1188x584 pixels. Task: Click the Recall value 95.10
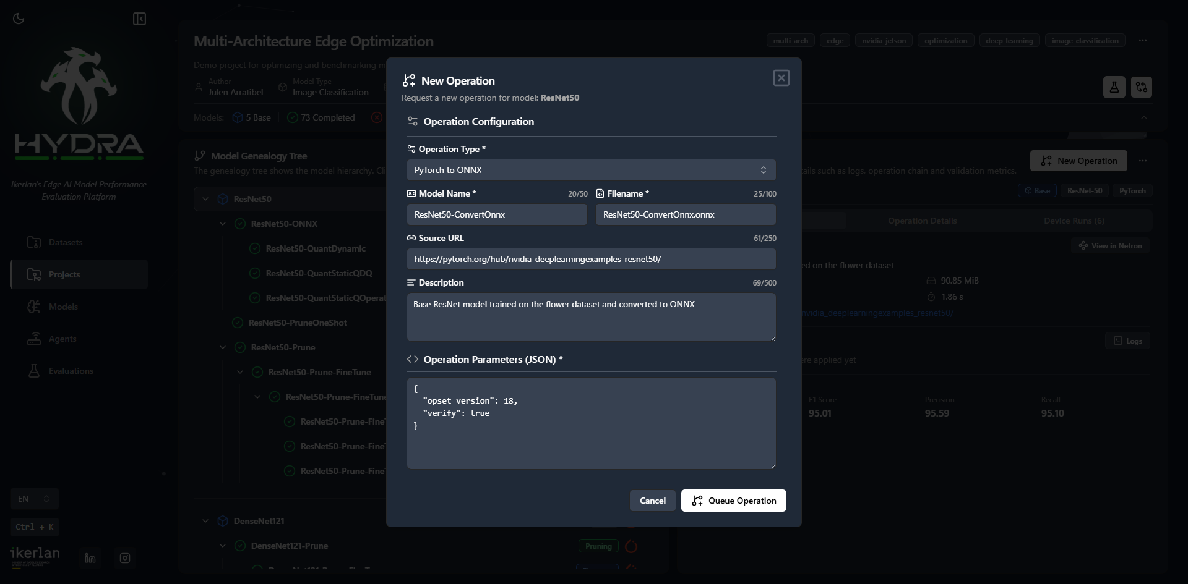1052,413
